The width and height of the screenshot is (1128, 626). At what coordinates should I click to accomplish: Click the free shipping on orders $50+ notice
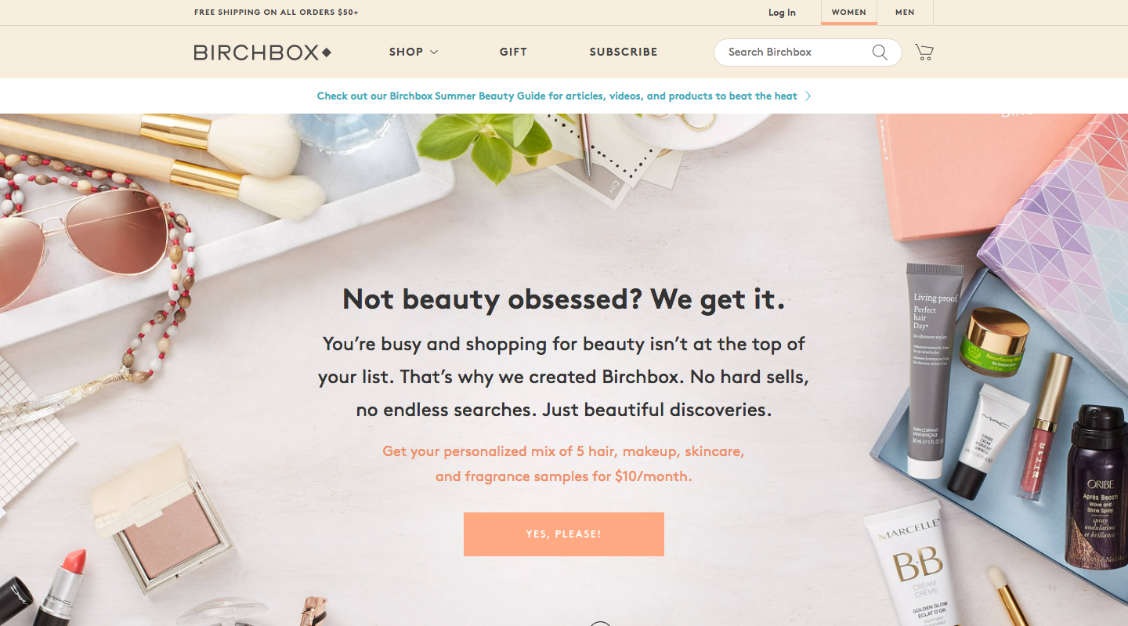tap(277, 13)
